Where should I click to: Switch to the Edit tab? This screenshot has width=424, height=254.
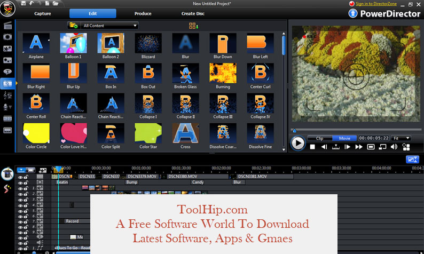[93, 13]
